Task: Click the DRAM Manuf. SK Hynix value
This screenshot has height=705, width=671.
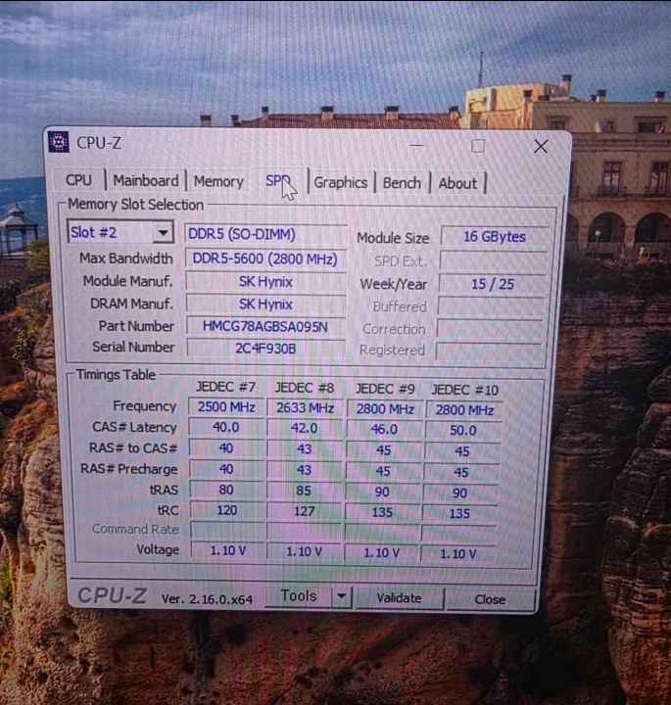Action: (265, 305)
